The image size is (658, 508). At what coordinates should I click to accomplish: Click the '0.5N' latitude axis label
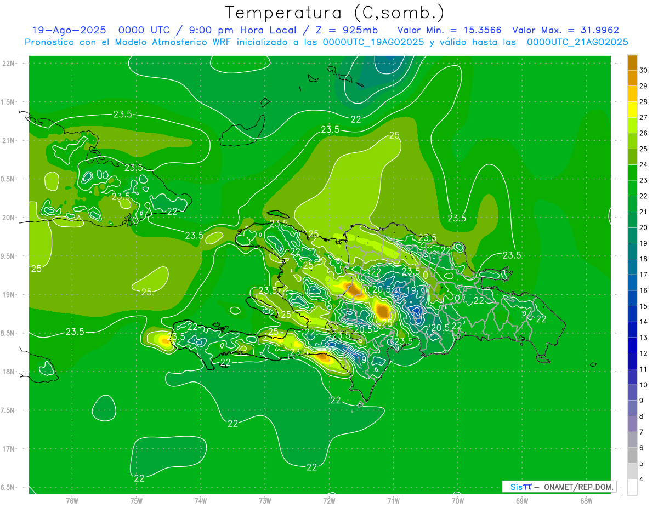click(x=8, y=179)
